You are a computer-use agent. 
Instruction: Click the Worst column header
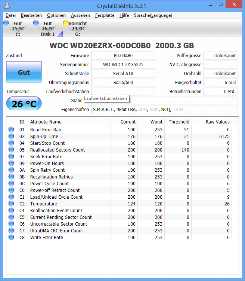point(151,122)
